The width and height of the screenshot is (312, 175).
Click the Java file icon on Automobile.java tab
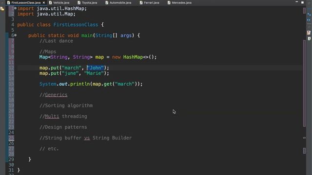pos(107,2)
